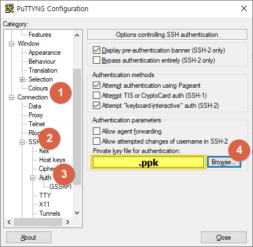
Task: Click the horizontal scrollbar thumb in tree
Action: (38, 222)
